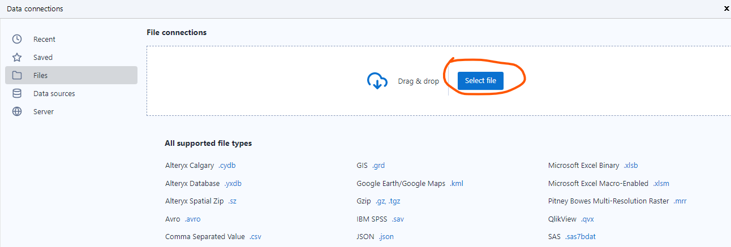Image resolution: width=731 pixels, height=247 pixels.
Task: Click the Data sources database icon
Action: (x=17, y=93)
